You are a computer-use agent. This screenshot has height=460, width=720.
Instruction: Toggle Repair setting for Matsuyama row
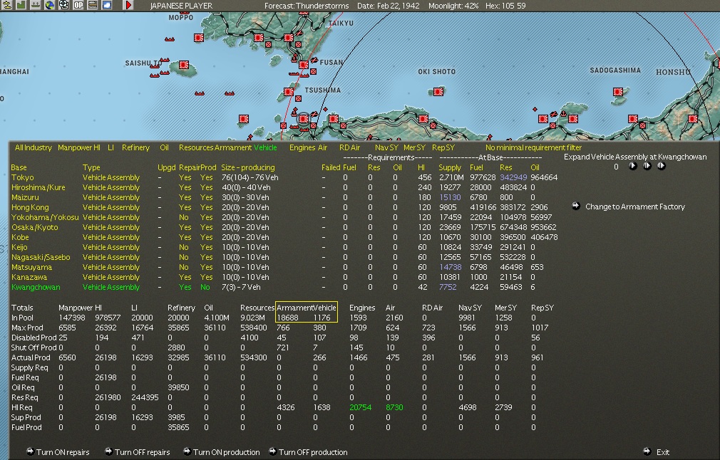pos(185,267)
